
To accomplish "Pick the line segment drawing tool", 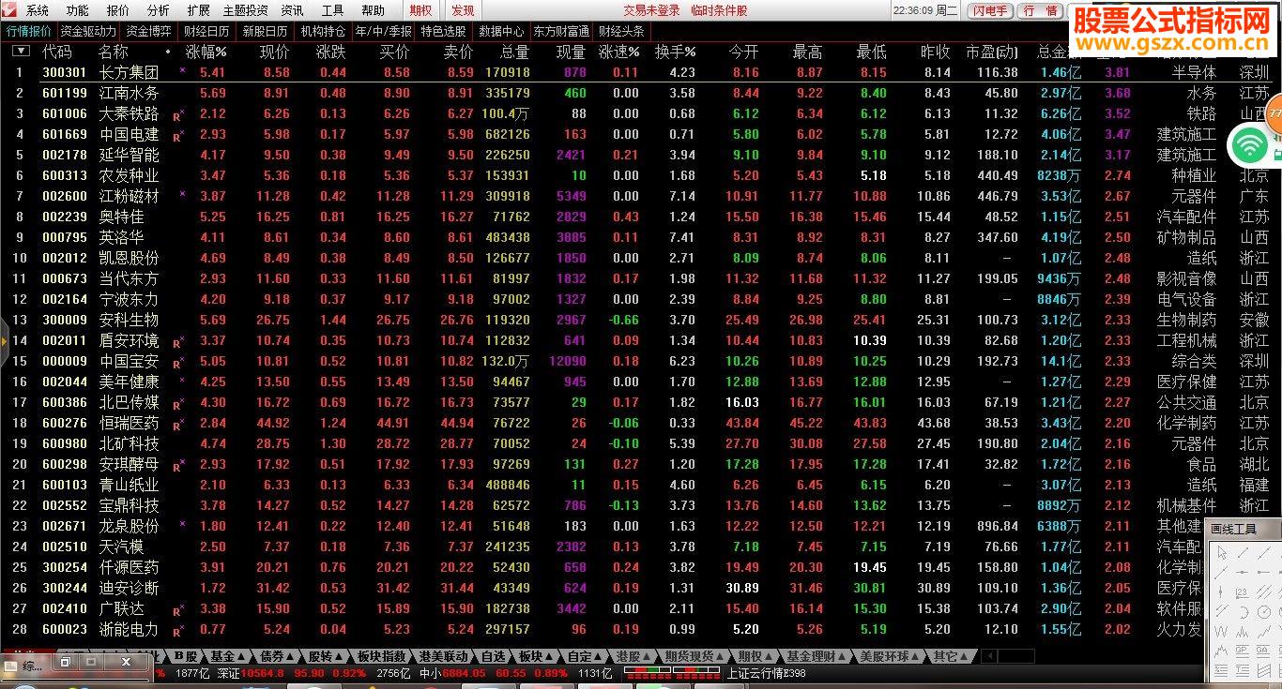I will (1244, 553).
